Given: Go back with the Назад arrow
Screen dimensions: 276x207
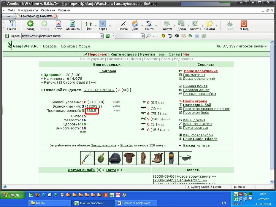Looking at the screenshot, I should click(30, 26).
